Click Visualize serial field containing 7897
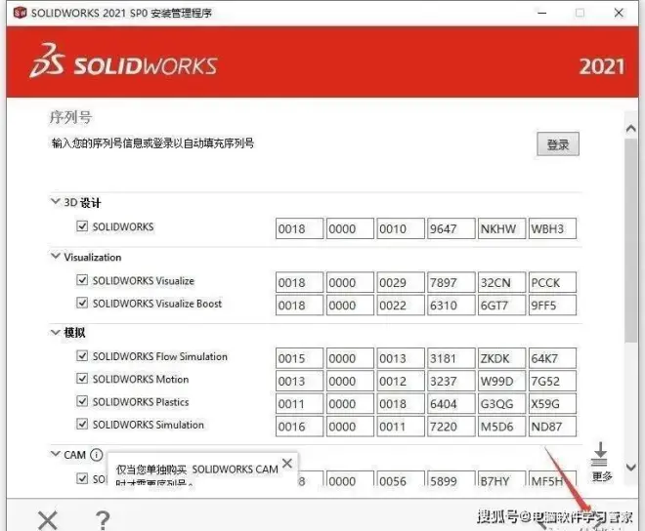 451,282
